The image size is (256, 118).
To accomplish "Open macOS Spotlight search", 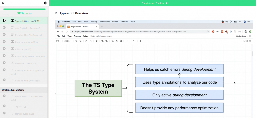I will [240, 22].
